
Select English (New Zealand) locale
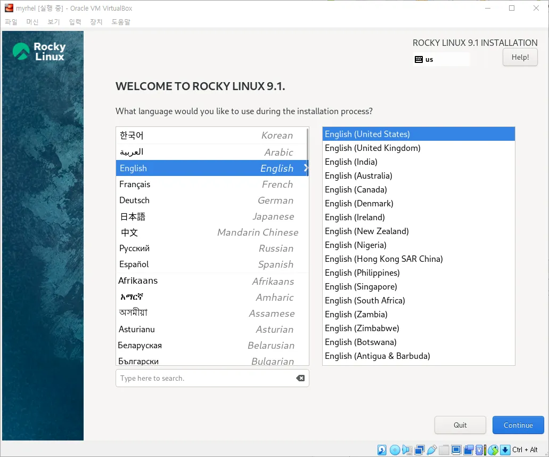click(419, 231)
